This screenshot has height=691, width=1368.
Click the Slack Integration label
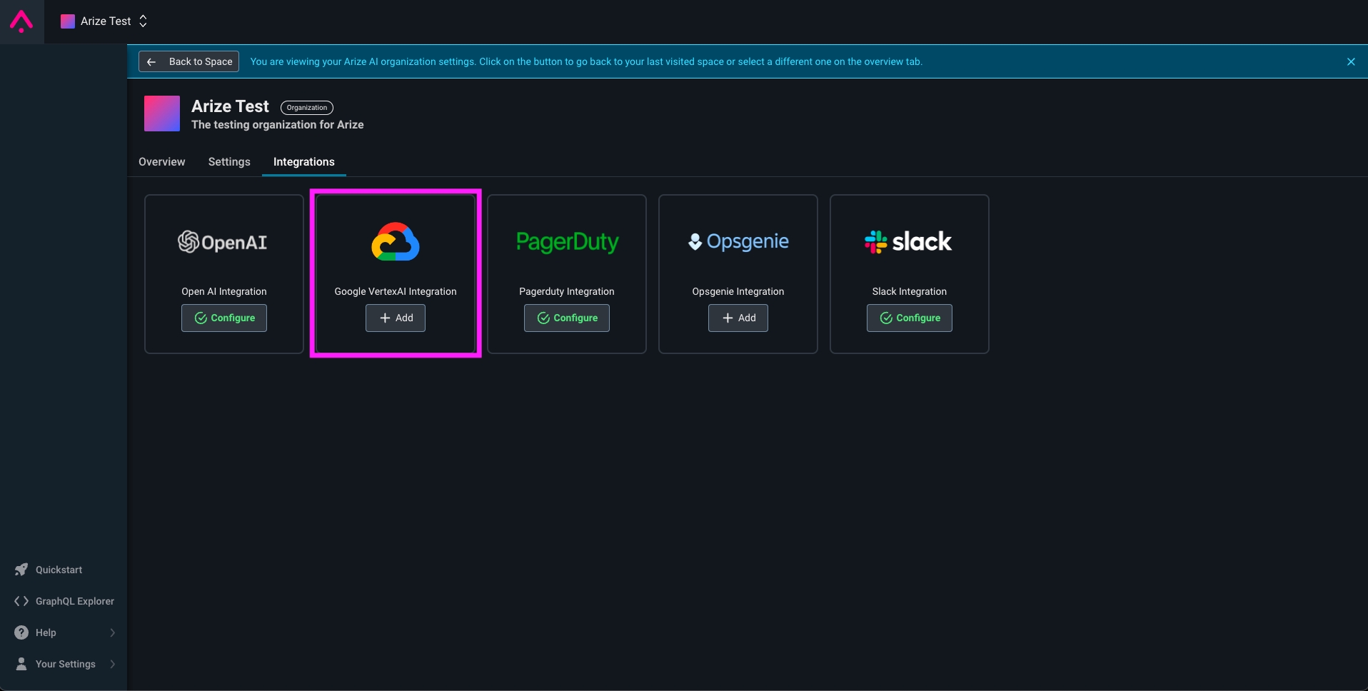click(910, 292)
